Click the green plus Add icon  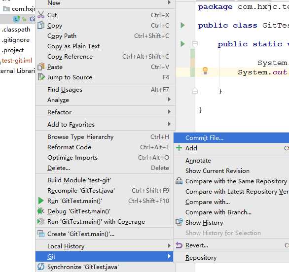(179, 148)
